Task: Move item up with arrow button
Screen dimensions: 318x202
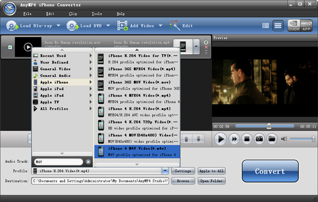Action: click(x=186, y=139)
